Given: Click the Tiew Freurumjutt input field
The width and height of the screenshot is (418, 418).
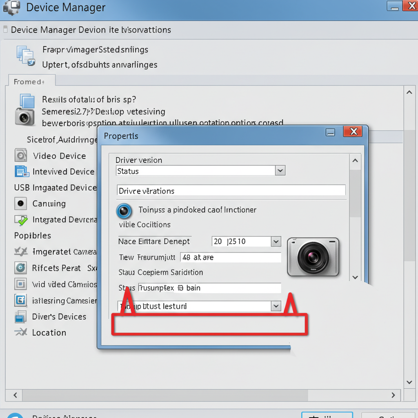Looking at the screenshot, I should coord(231,257).
